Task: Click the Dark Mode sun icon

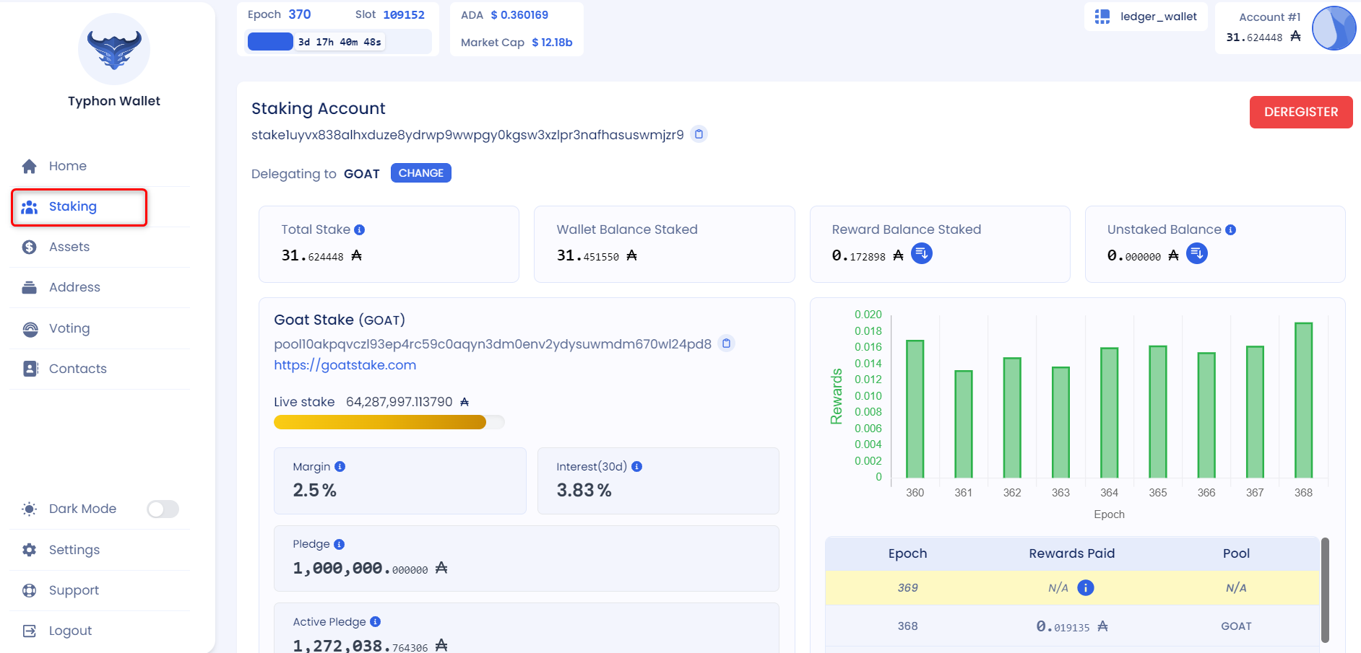Action: (x=29, y=509)
